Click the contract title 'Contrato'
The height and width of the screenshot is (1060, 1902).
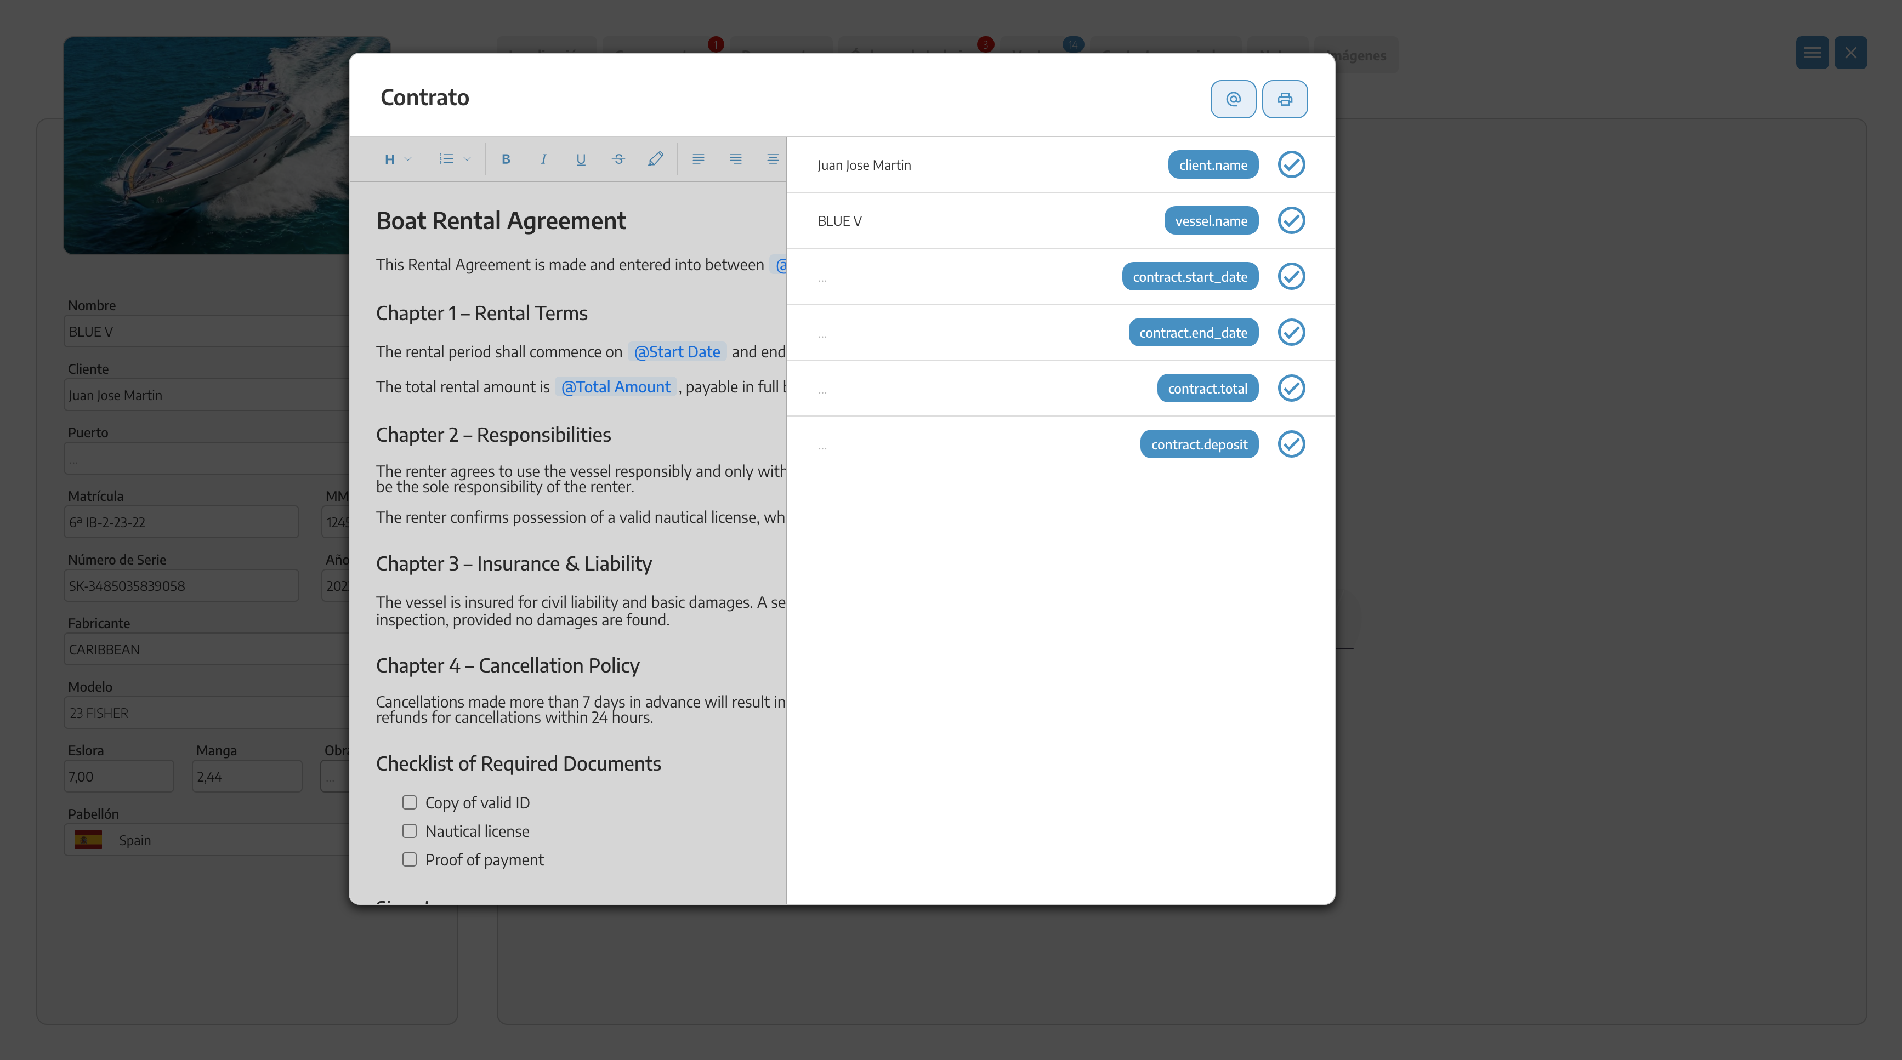(424, 98)
